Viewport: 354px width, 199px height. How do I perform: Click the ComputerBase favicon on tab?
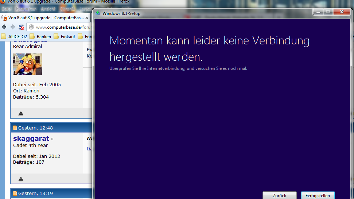[4, 18]
